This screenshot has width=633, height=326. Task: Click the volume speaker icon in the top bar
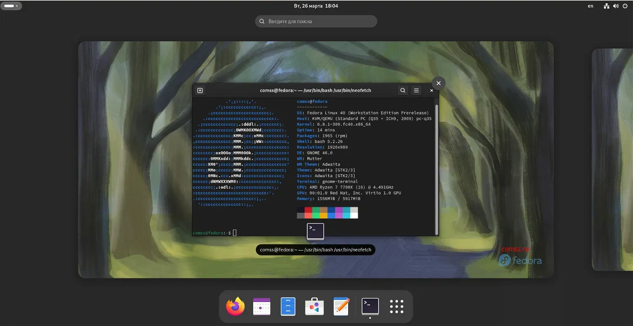click(616, 6)
